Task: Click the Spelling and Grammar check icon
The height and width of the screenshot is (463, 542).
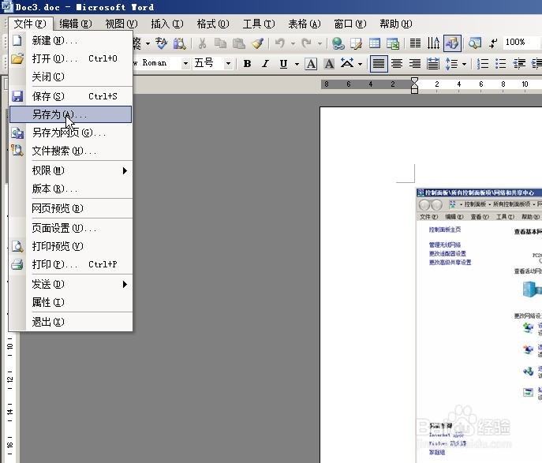Action: point(161,43)
